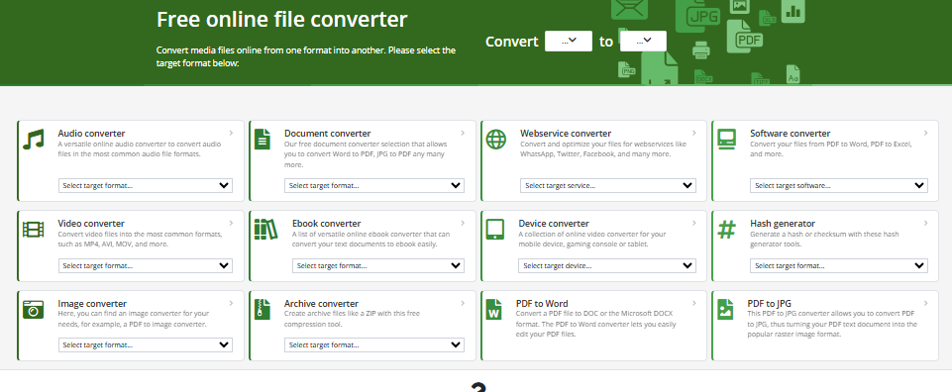Viewport: 952px width, 392px height.
Task: Click the Document converter page icon
Action: point(263,139)
